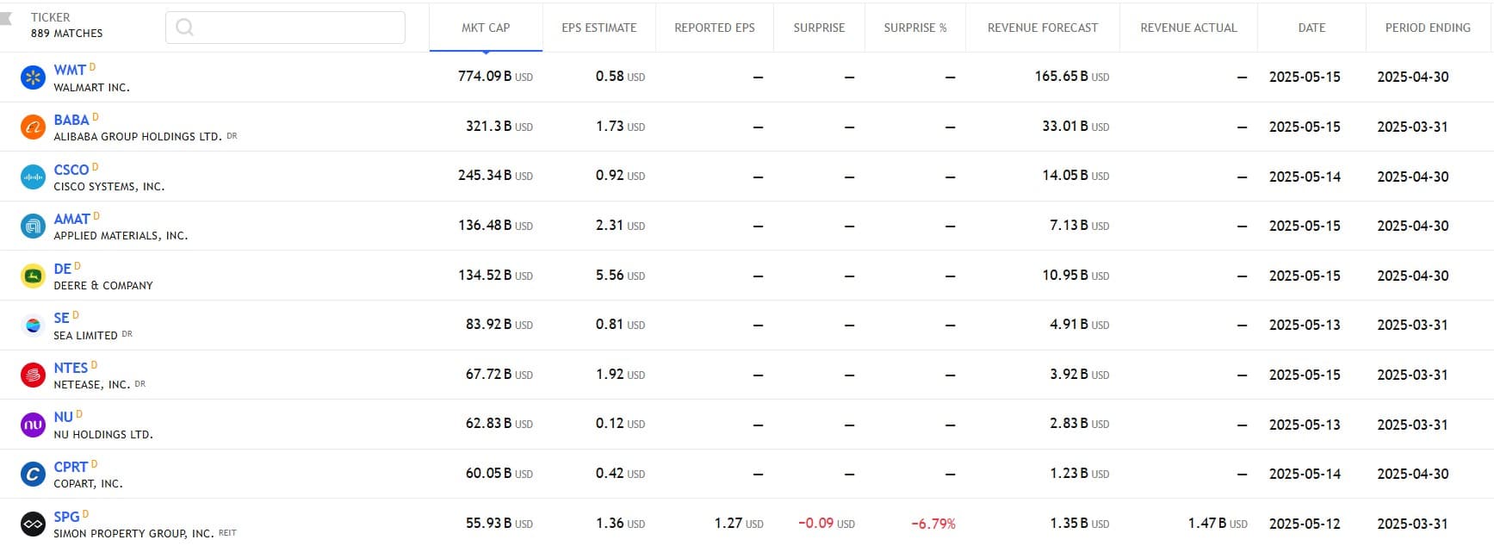Click Nu Holdings EPS estimate 0.12
Image resolution: width=1494 pixels, height=546 pixels.
pos(620,424)
